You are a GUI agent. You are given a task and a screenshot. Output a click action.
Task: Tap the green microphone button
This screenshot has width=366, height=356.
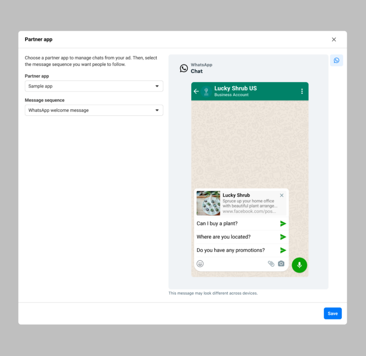pyautogui.click(x=299, y=265)
